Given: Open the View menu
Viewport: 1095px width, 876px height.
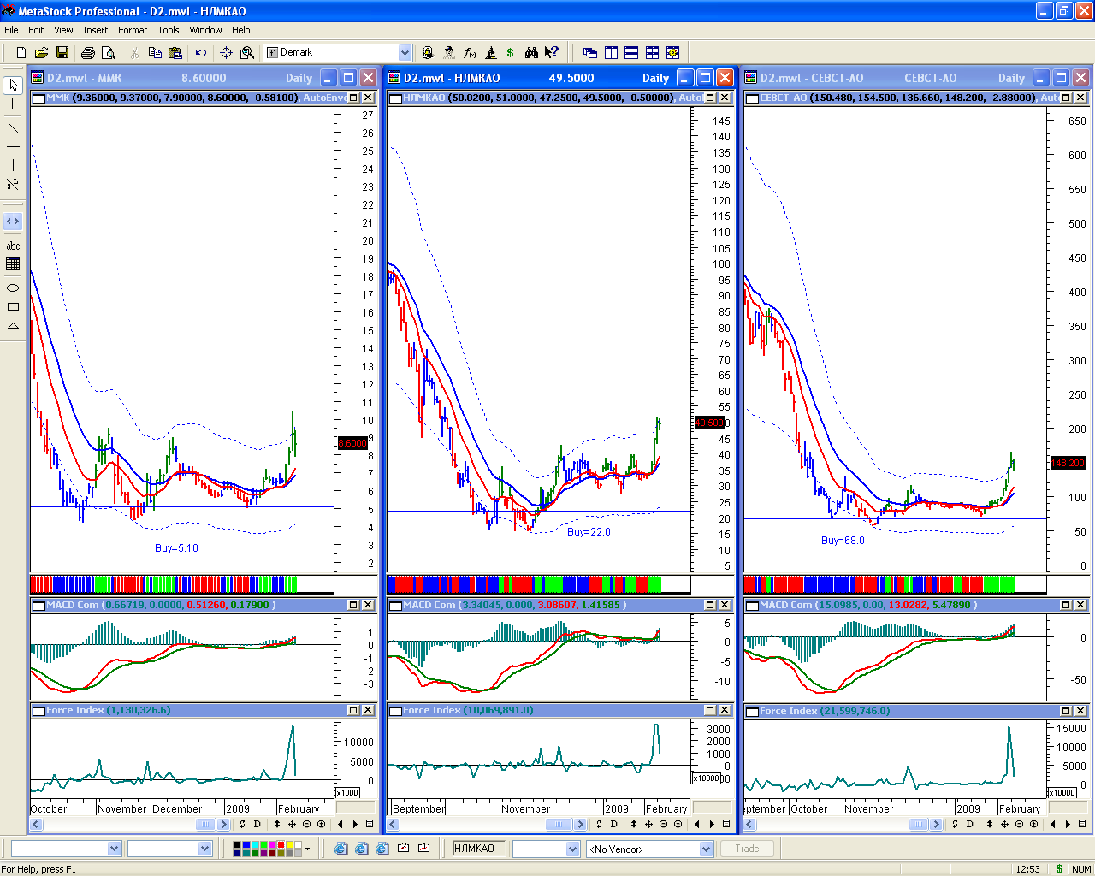Looking at the screenshot, I should (x=64, y=30).
